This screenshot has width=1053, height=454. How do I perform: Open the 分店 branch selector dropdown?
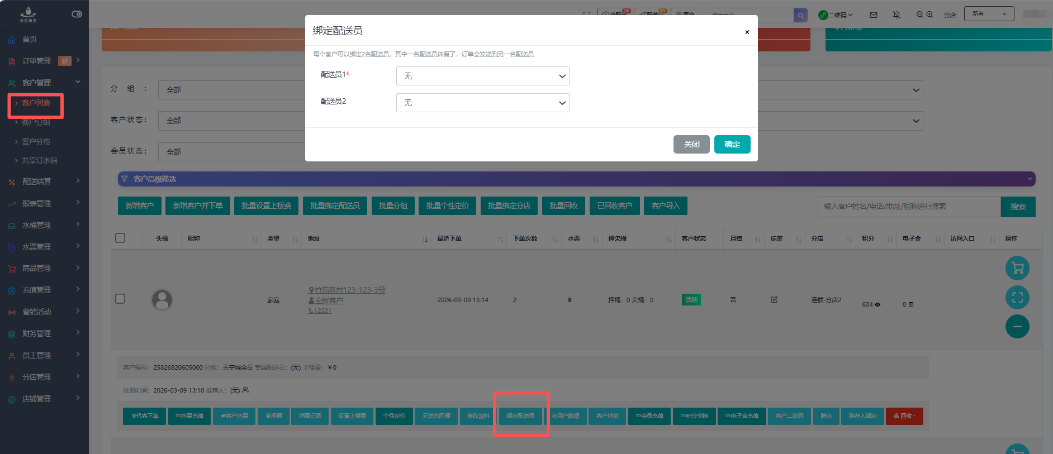[988, 14]
